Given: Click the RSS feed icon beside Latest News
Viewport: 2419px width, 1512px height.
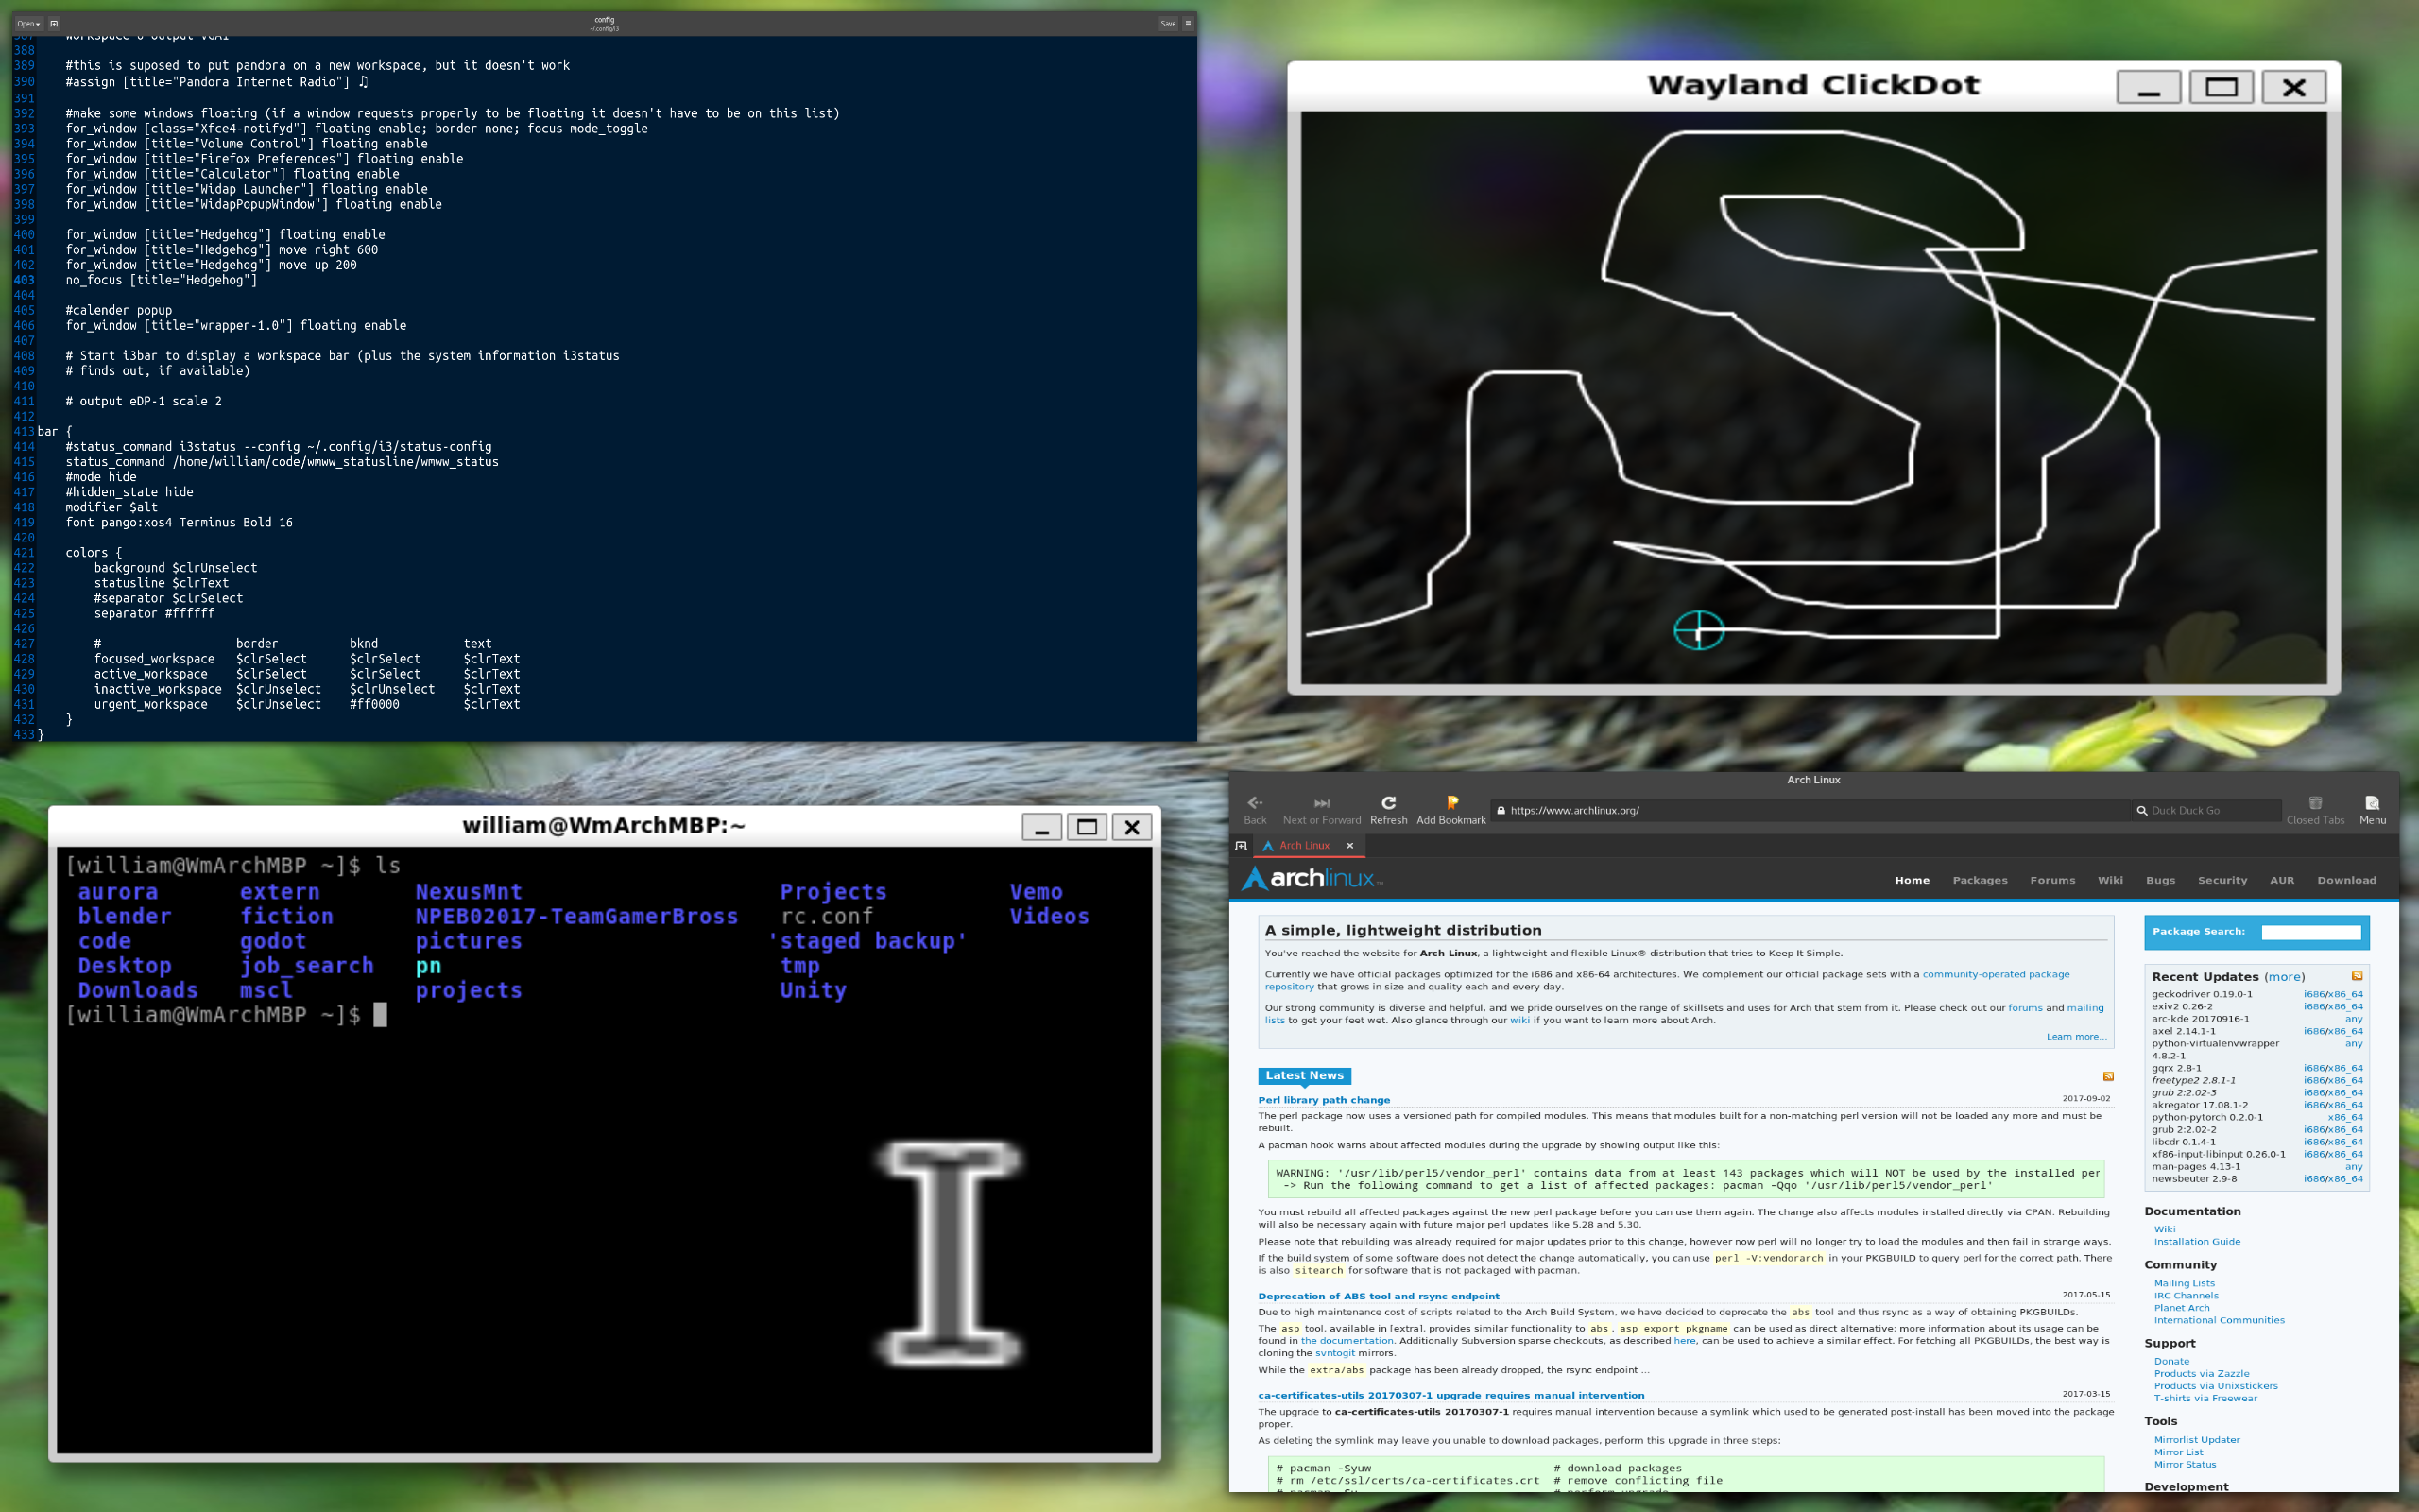Looking at the screenshot, I should coord(2108,1076).
